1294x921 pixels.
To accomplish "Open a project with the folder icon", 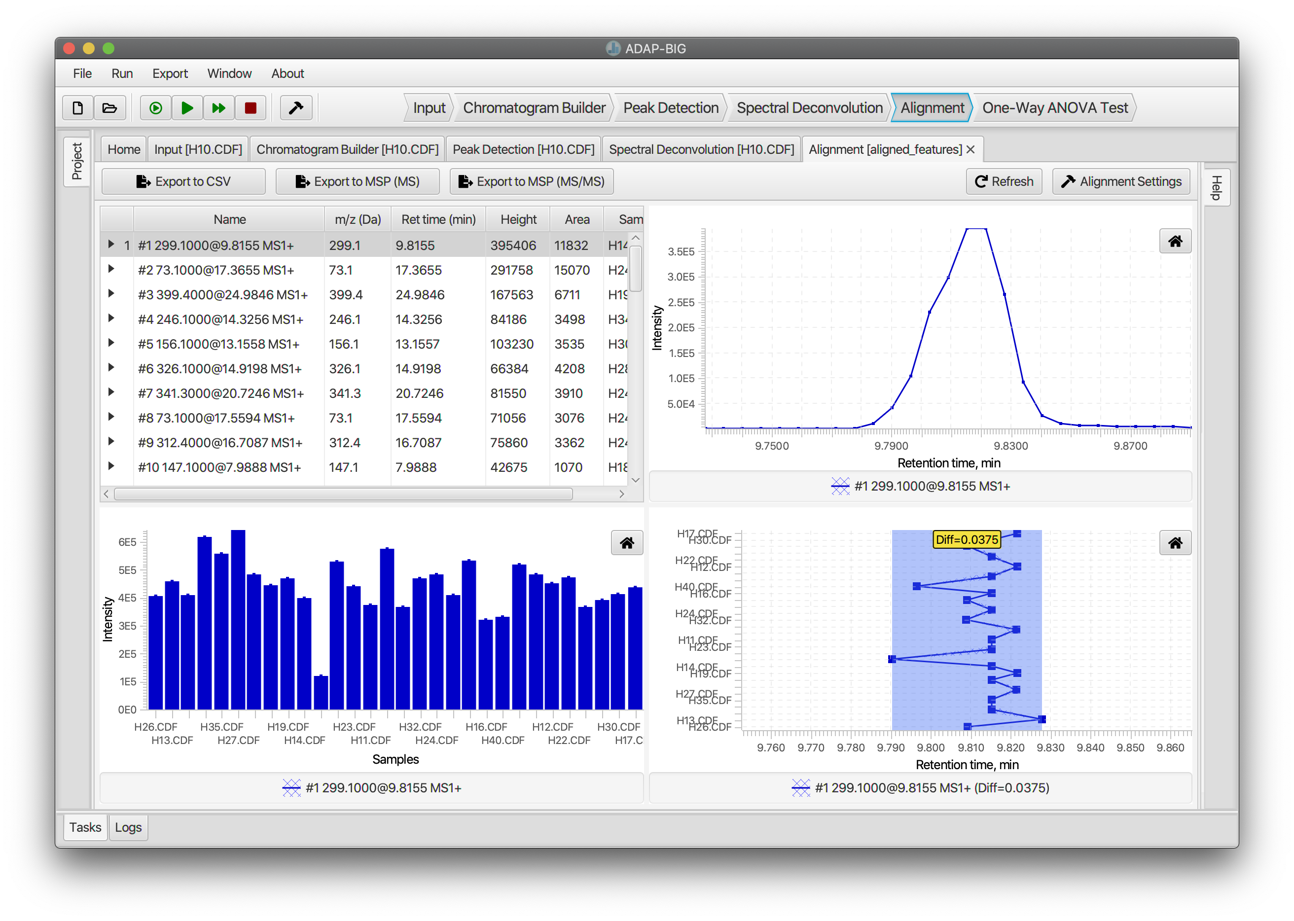I will tap(109, 108).
